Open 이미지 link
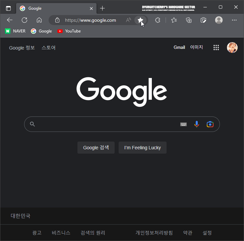This screenshot has width=244, height=241. 196,47
